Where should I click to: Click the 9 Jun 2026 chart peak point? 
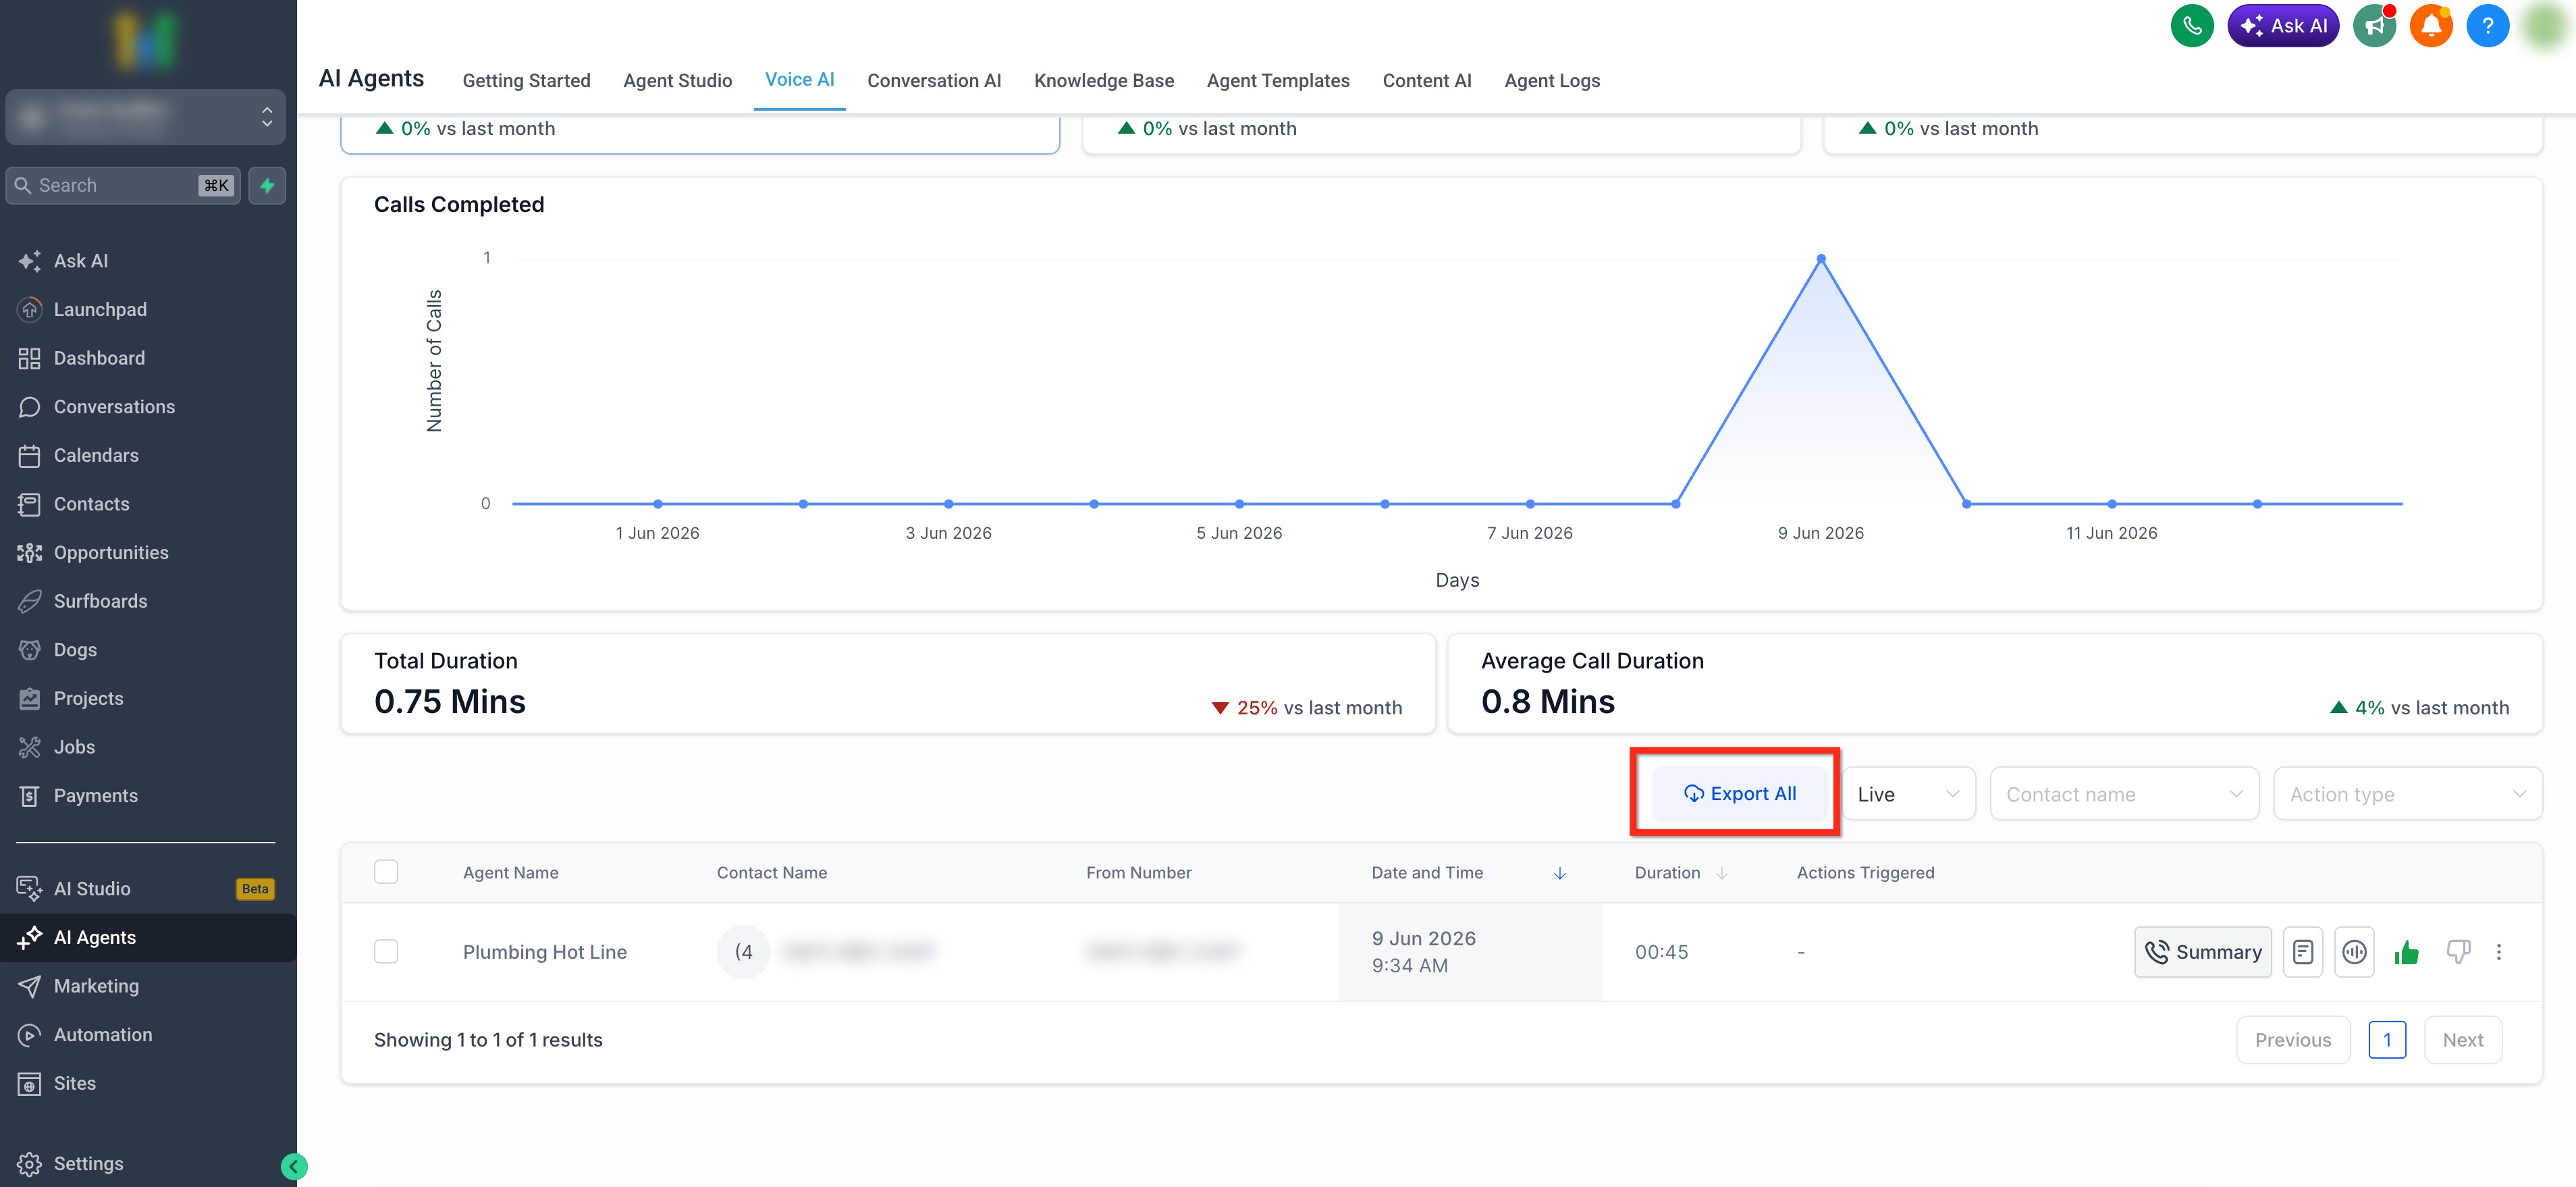(1820, 259)
